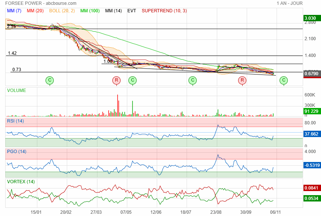Screen dimensions: 321x216
Task: Click the 23/08 date on the time axis
Action: [216, 212]
